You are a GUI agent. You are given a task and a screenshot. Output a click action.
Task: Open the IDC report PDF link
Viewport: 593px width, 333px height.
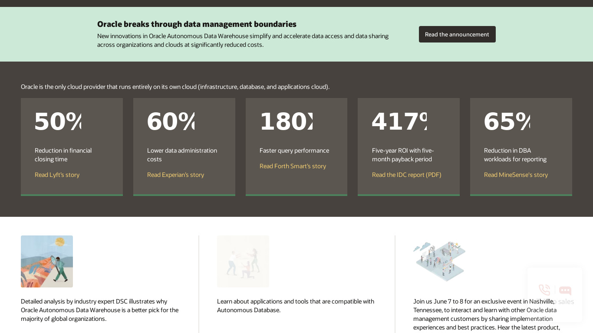[x=406, y=175]
